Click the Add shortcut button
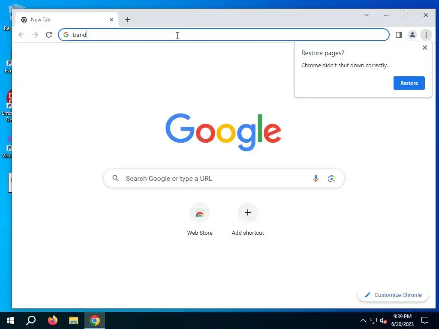Screen dimensions: 439x329 (x=248, y=220)
